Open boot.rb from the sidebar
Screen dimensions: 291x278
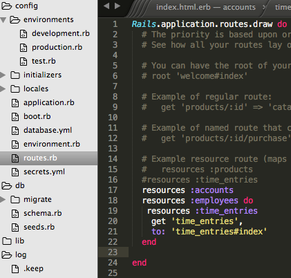[37, 117]
